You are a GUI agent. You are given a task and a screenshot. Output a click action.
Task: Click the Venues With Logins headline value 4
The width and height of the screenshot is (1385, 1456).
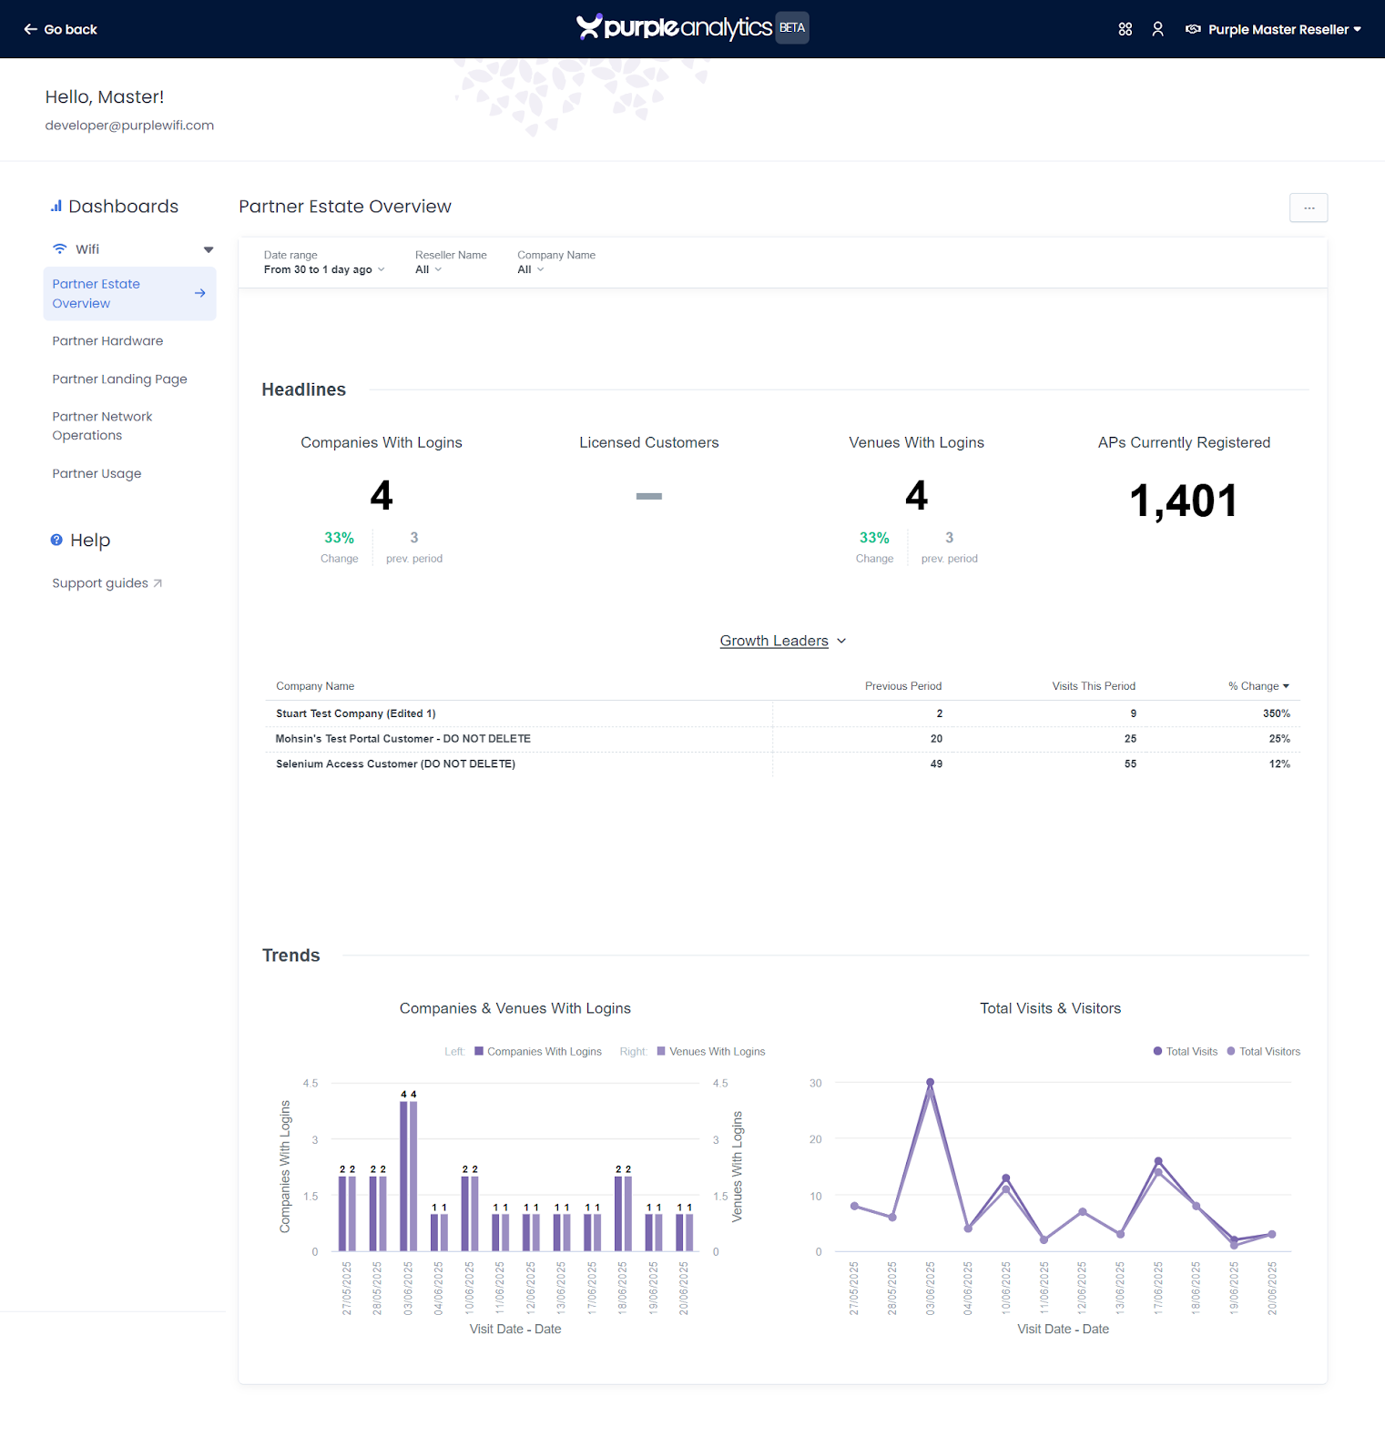point(917,496)
